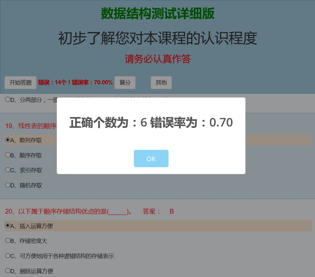Click the red error rate text 错误率70.00%
The width and height of the screenshot is (315, 277).
click(x=75, y=82)
